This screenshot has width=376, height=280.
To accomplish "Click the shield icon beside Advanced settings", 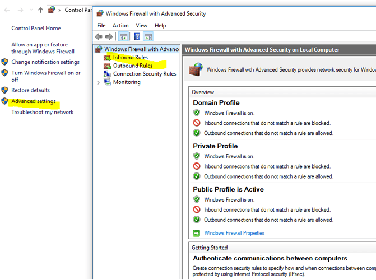I will click(4, 101).
